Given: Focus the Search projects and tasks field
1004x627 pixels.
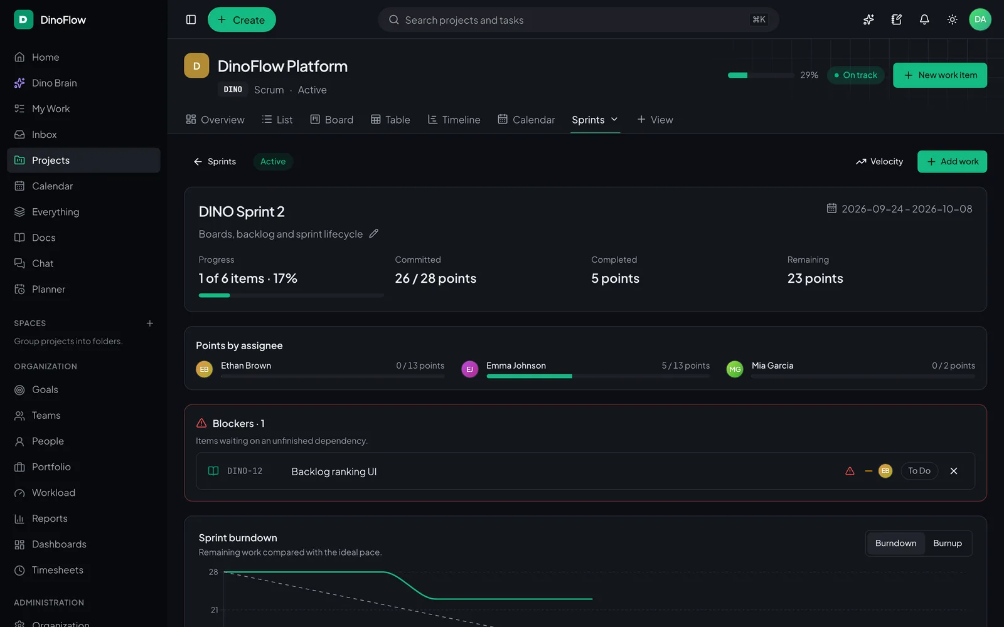Looking at the screenshot, I should coord(579,19).
